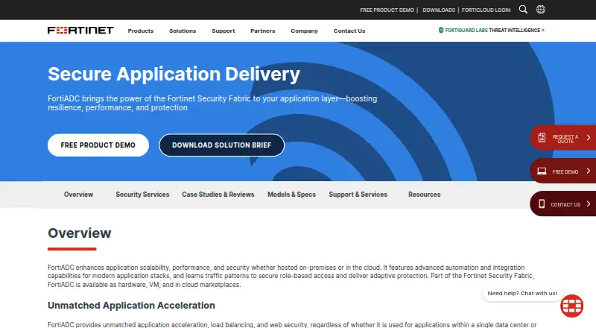Click the Request a Quote document icon
Viewport: 596px width, 328px height.
[542, 137]
